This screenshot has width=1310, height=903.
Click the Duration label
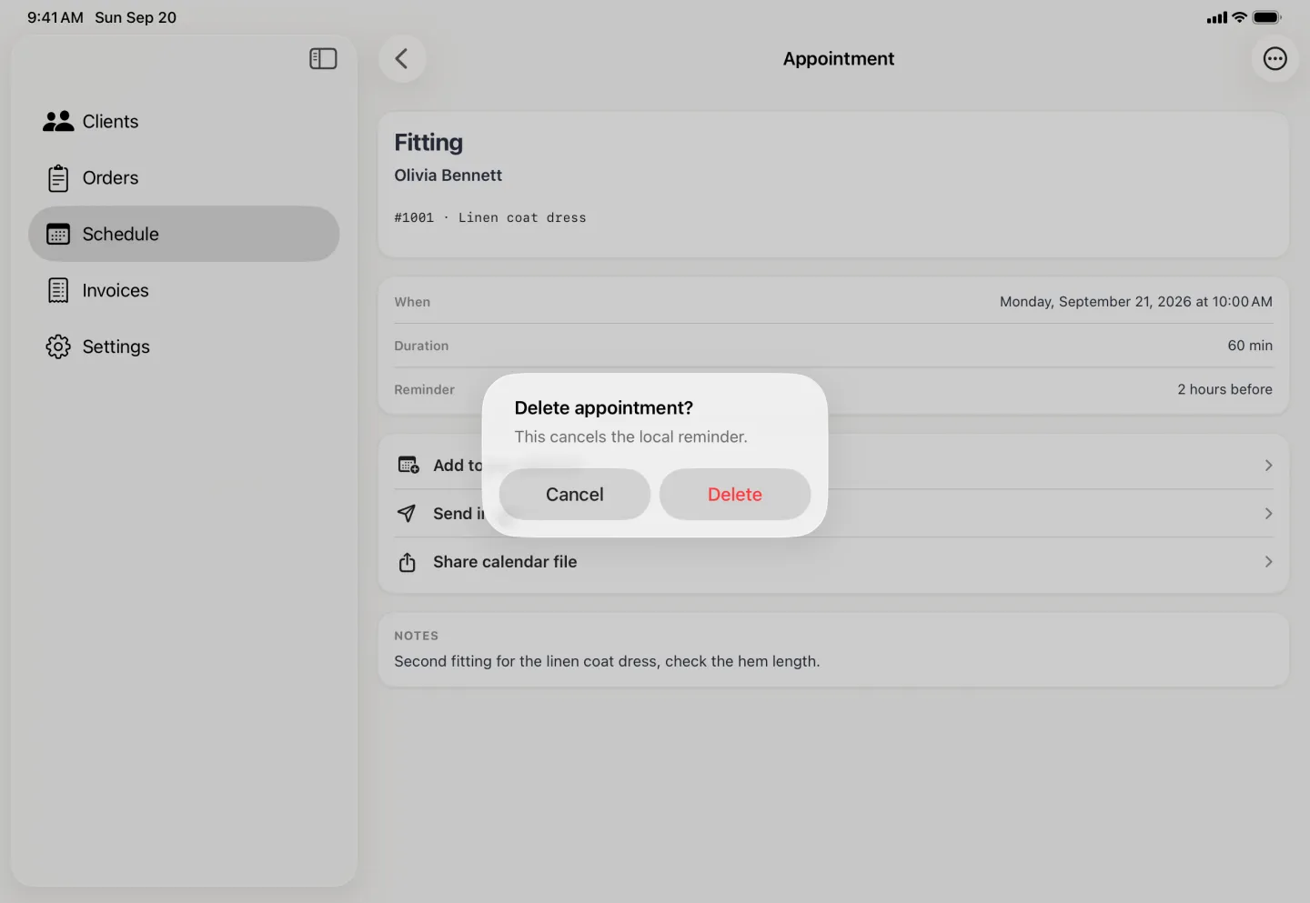(x=421, y=346)
